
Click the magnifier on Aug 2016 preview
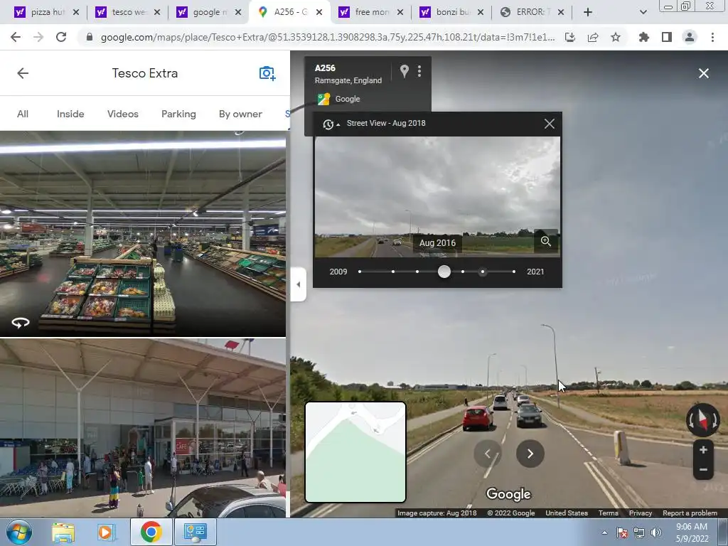[x=545, y=241]
